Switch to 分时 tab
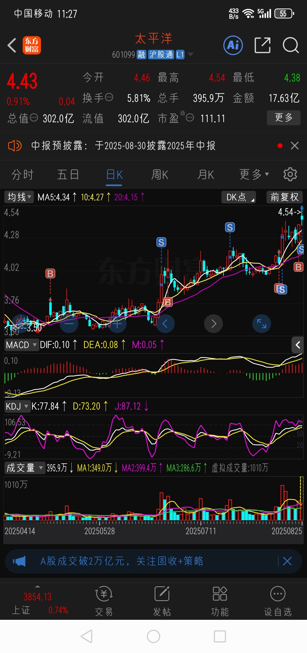Screen dimensions: 307x653 [x=23, y=174]
